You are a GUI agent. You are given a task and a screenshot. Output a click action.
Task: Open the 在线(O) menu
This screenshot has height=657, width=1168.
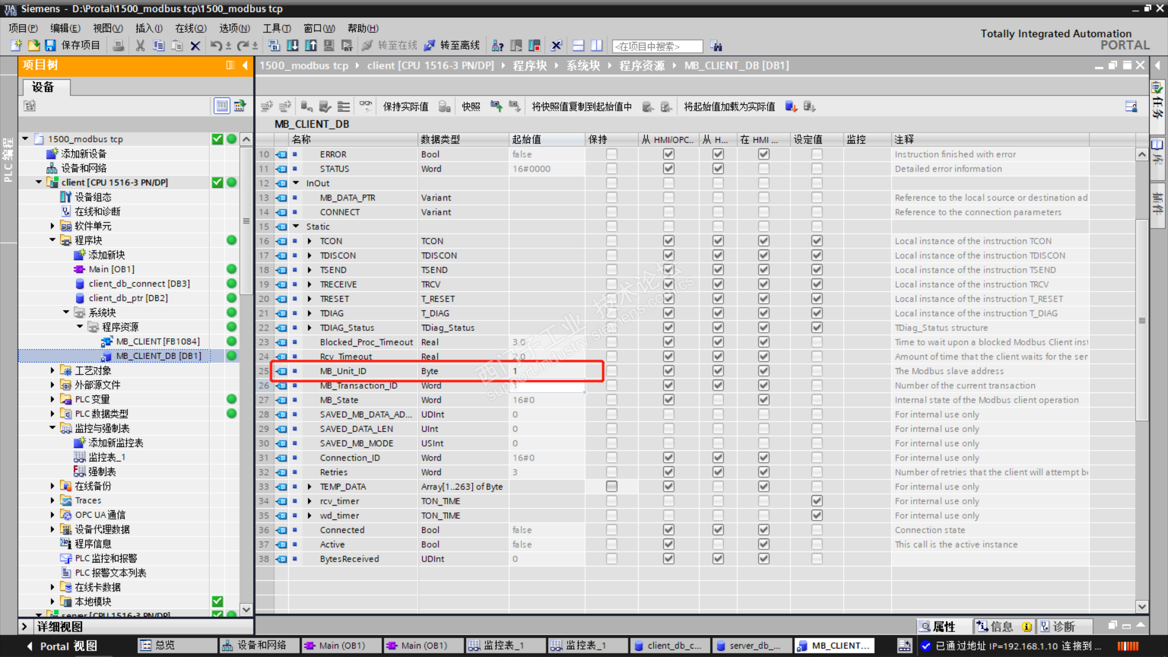(x=190, y=28)
